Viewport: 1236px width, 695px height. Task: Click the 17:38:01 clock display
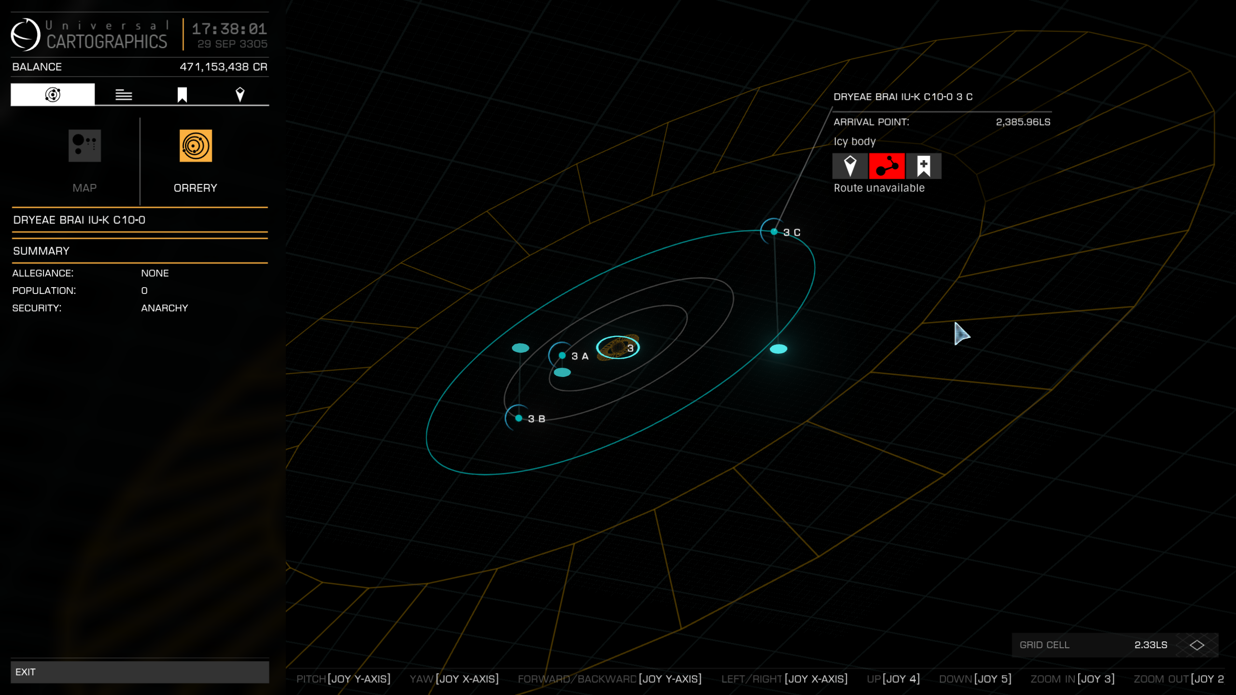pos(230,29)
